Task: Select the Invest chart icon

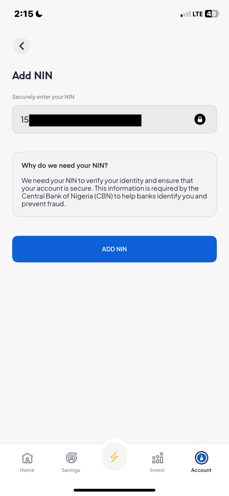Action: pos(157,458)
